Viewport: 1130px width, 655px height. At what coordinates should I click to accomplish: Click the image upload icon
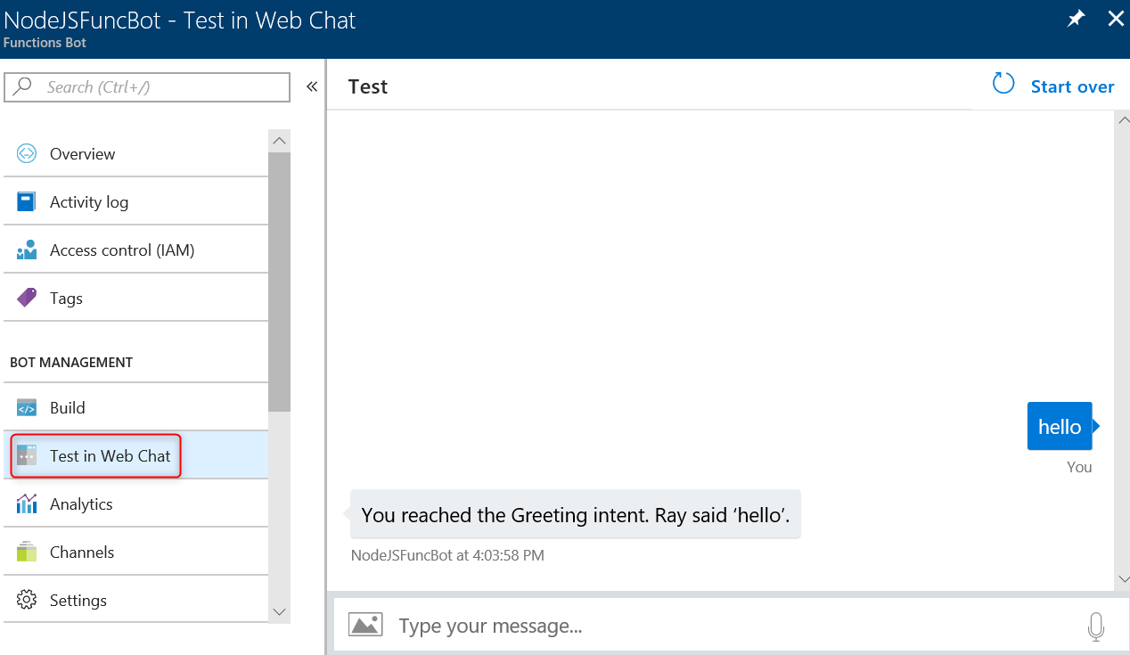365,625
